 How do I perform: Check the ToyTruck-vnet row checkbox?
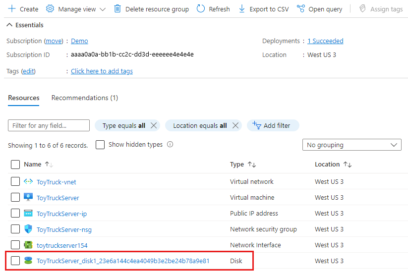click(15, 181)
